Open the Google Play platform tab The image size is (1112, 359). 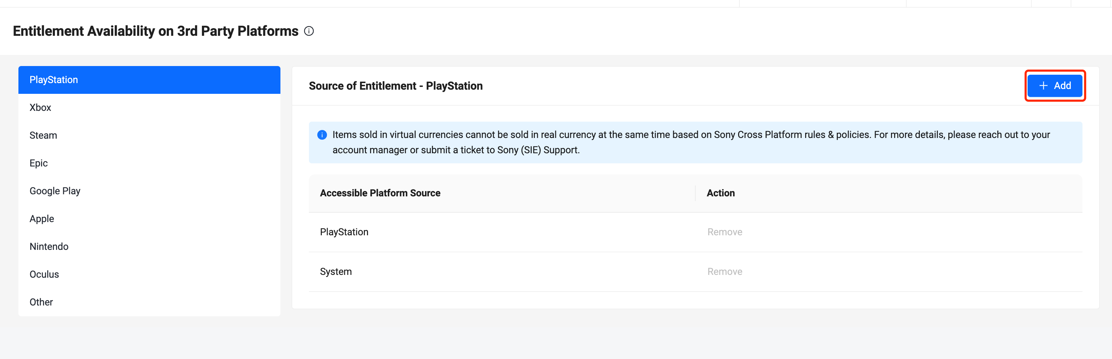[x=149, y=191]
